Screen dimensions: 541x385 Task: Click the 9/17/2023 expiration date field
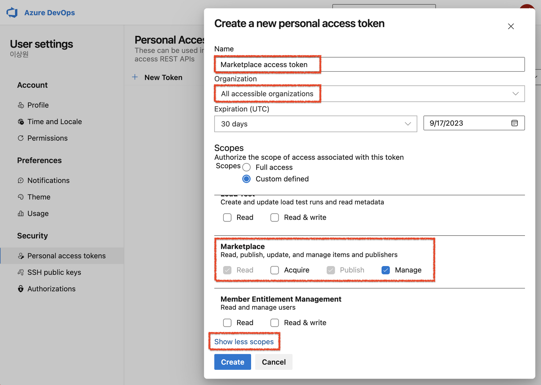[x=474, y=123]
